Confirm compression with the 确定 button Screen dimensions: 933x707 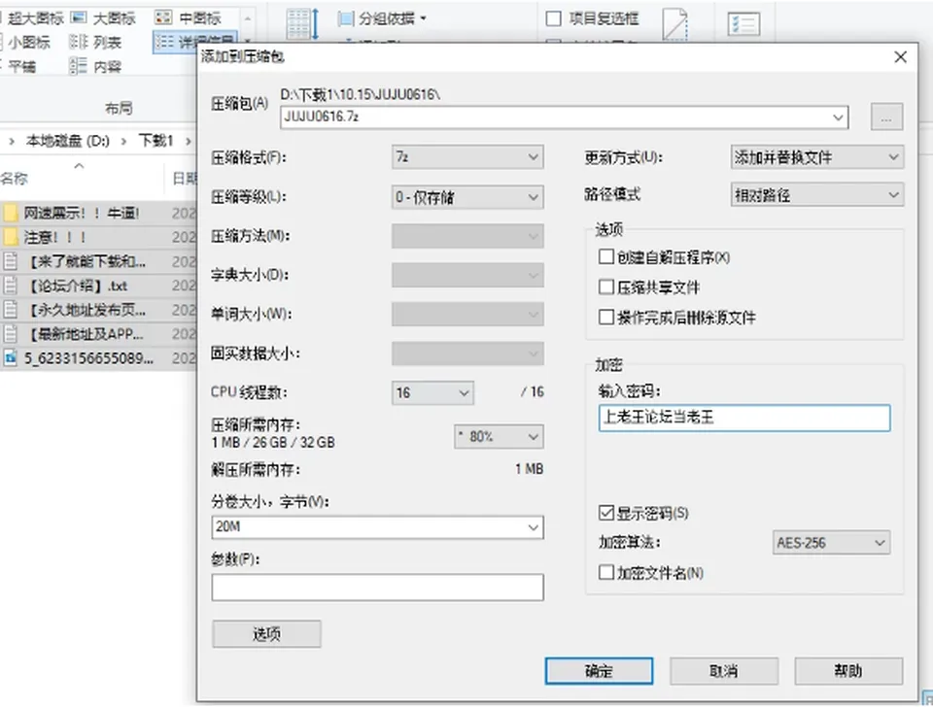(599, 671)
